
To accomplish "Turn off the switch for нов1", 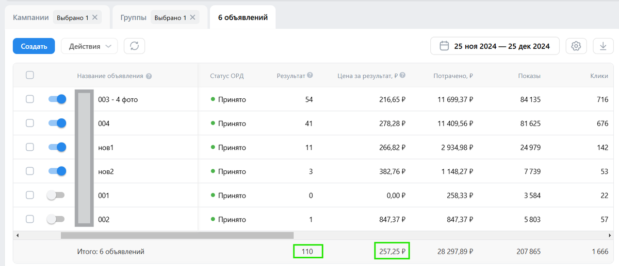I will tap(57, 147).
